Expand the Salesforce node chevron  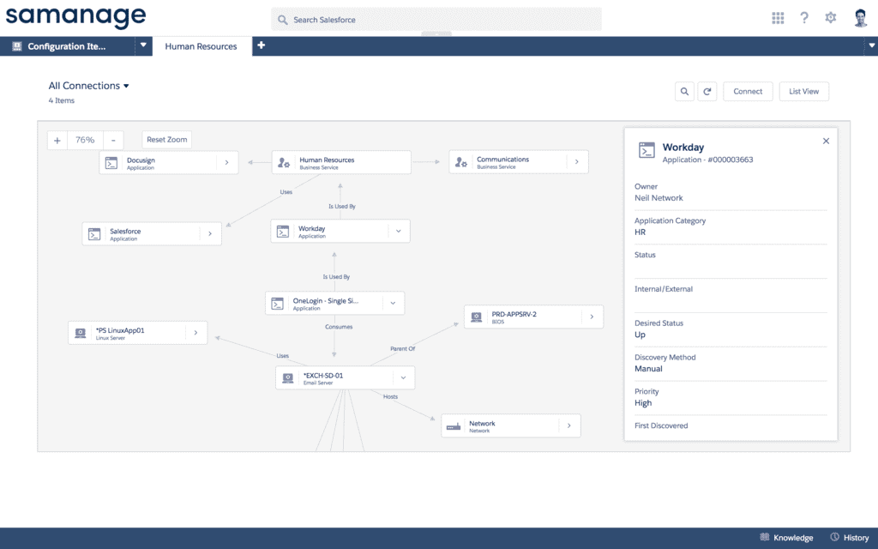[x=210, y=233]
